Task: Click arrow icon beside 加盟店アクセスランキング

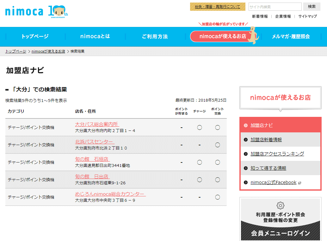Action: 246,154
